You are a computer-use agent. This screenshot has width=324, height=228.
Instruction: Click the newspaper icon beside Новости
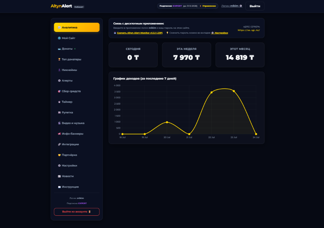[59, 176]
